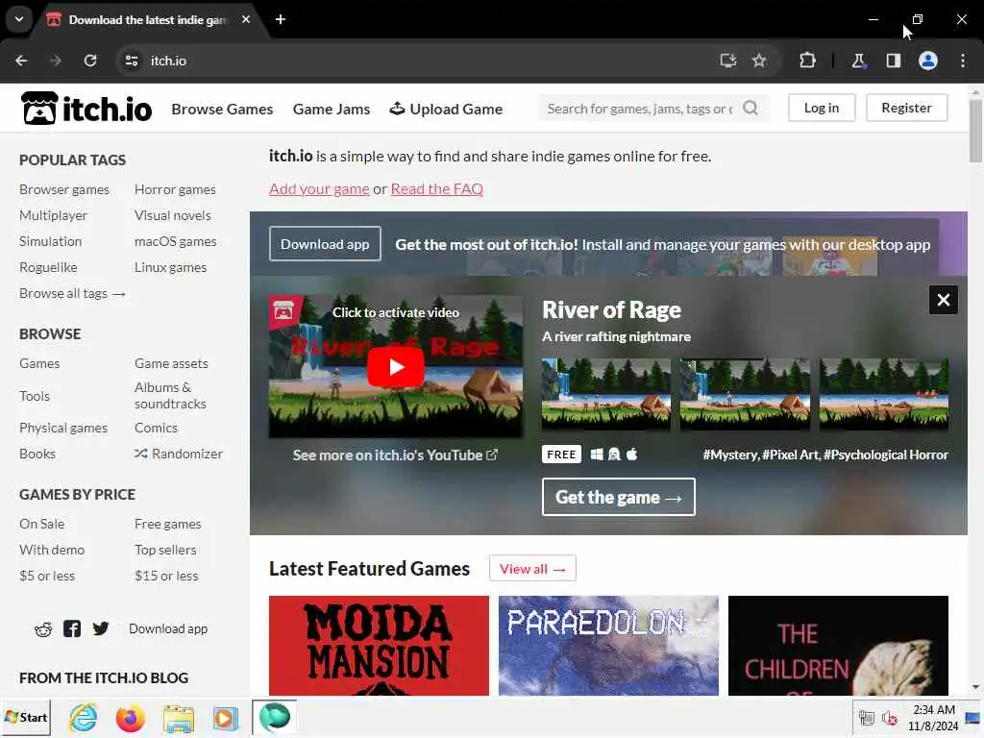This screenshot has width=984, height=738.
Task: Click the install app icon in address bar
Action: click(x=728, y=61)
